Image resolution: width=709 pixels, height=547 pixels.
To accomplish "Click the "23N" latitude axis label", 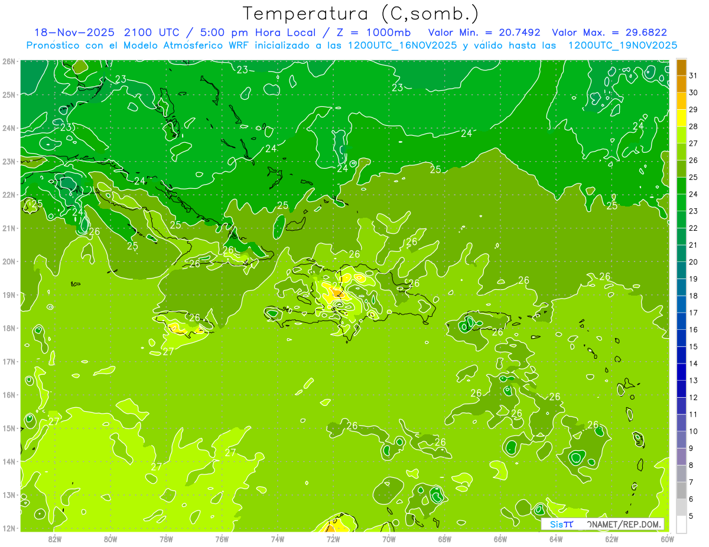I will tap(9, 161).
